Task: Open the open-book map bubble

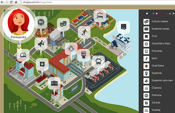Action: [x=23, y=55]
